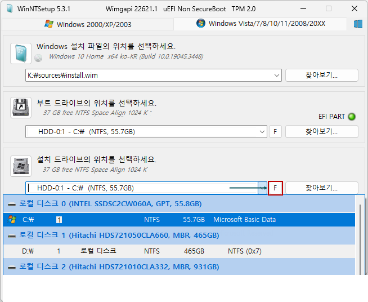
Task: Click 로컬 디스크 0 INTEL SSD header
Action: point(179,204)
